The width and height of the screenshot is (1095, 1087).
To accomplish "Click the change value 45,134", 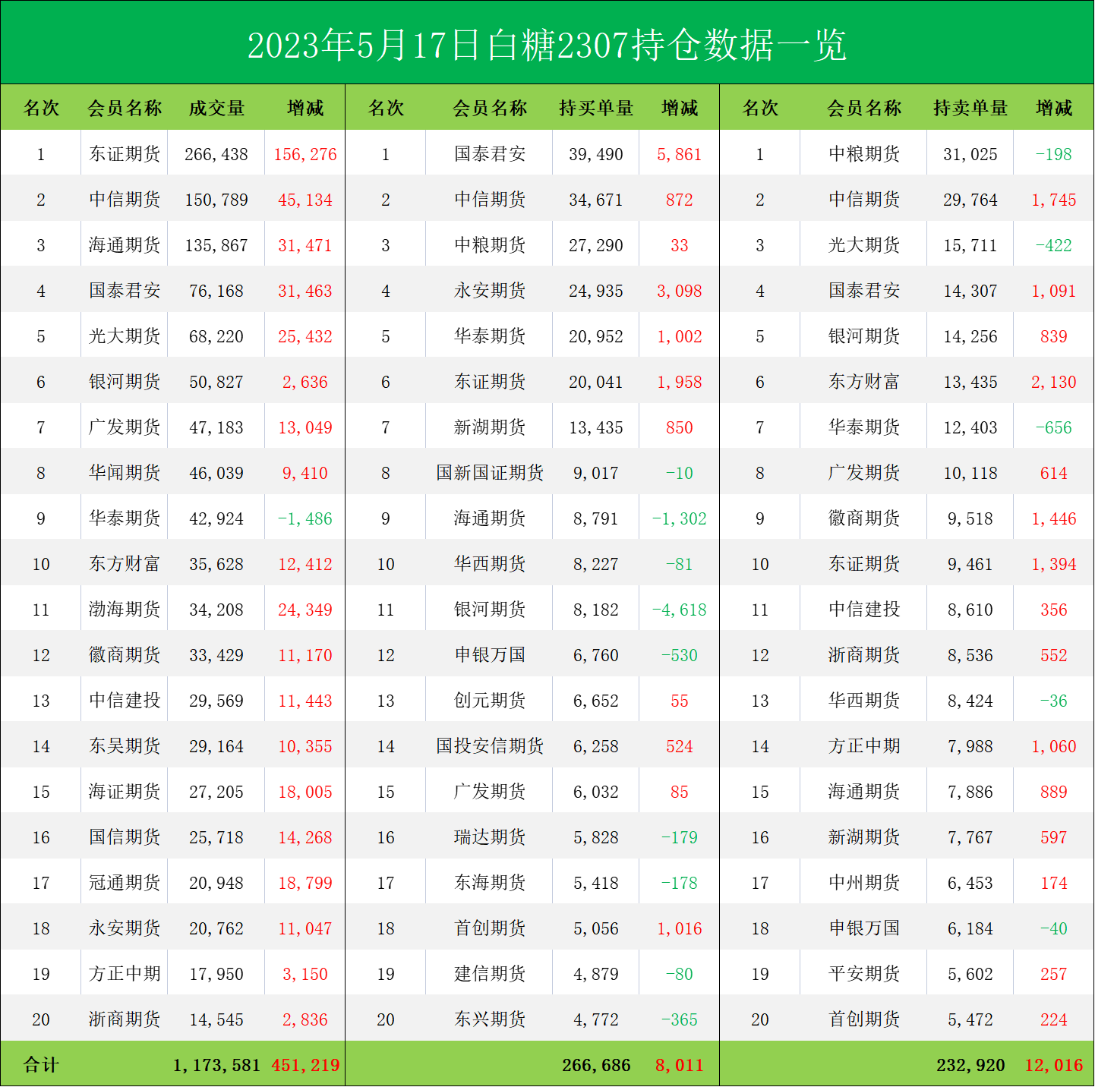I will 305,200.
